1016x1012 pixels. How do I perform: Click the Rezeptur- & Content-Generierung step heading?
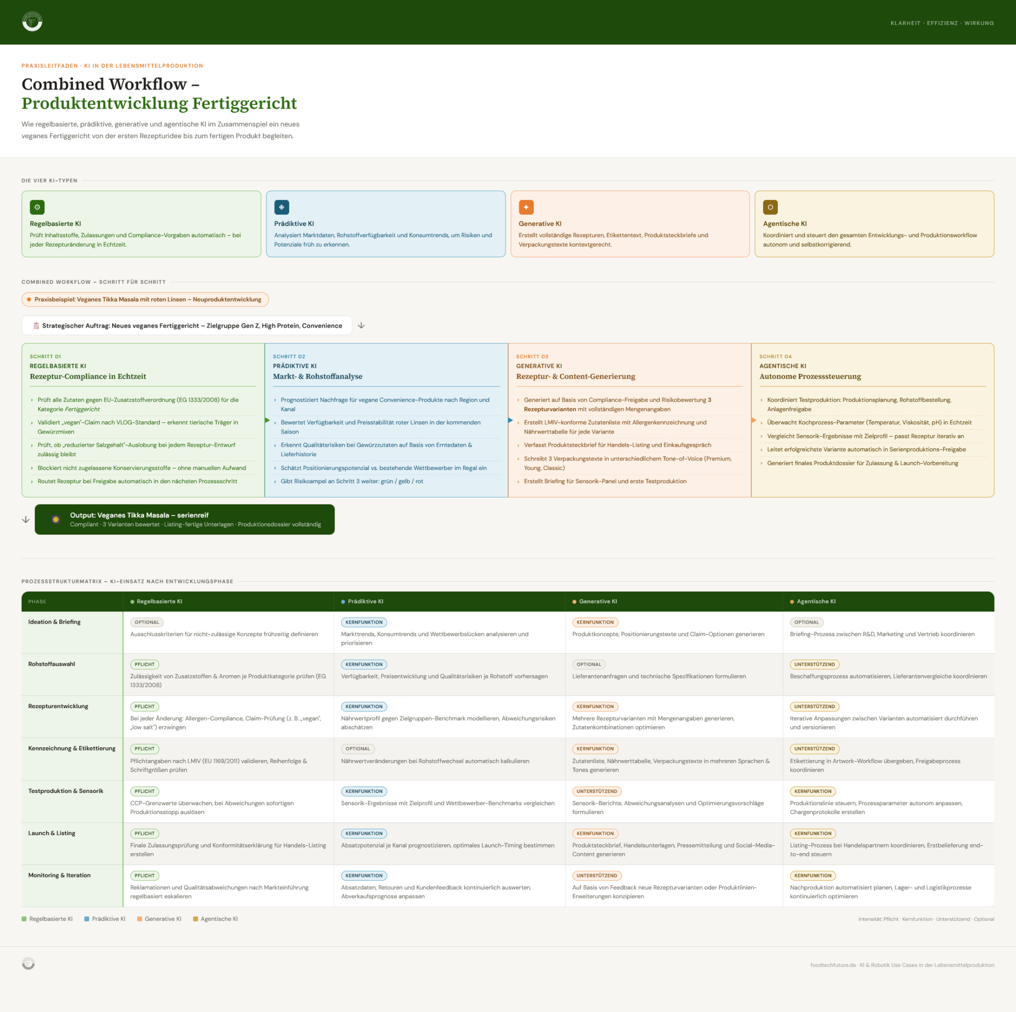click(576, 376)
